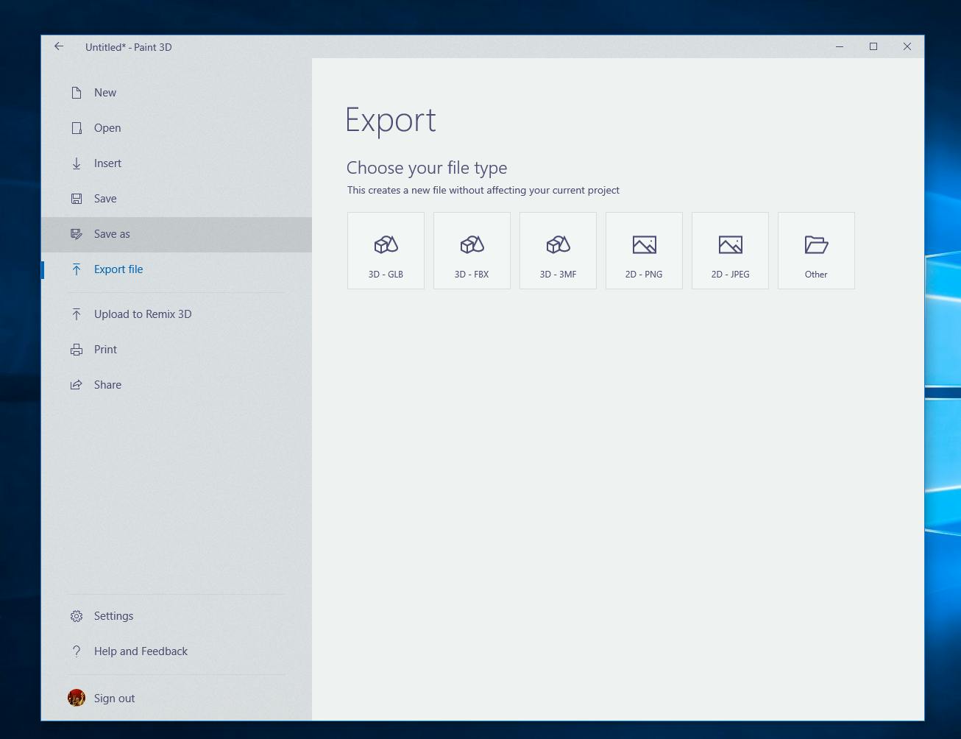Click the New document icon in sidebar
This screenshot has width=961, height=739.
point(77,93)
